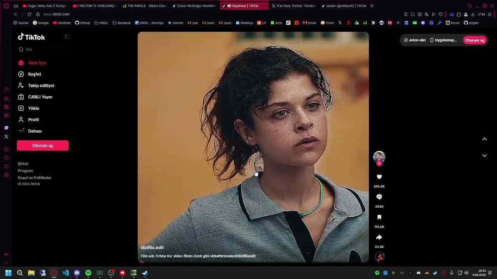
Task: Open the X icon in Opera sidebar
Action: [x=6, y=136]
